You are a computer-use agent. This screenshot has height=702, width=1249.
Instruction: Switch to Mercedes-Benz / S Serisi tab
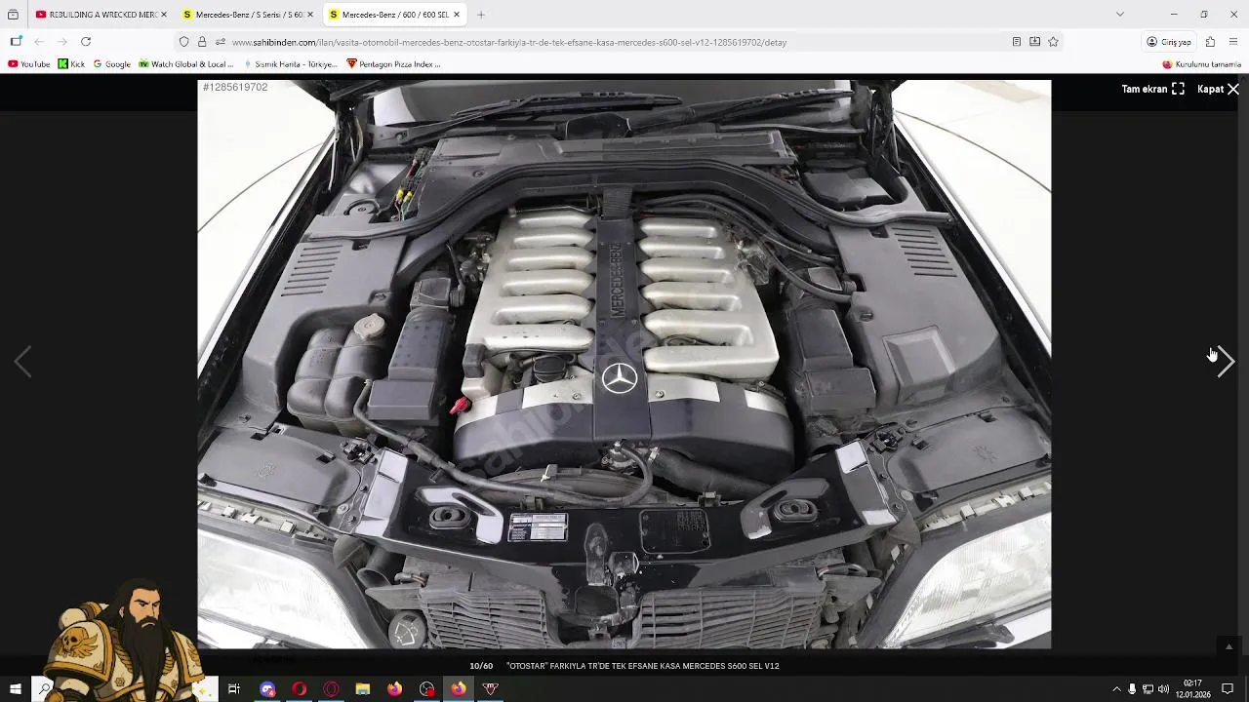tap(248, 15)
